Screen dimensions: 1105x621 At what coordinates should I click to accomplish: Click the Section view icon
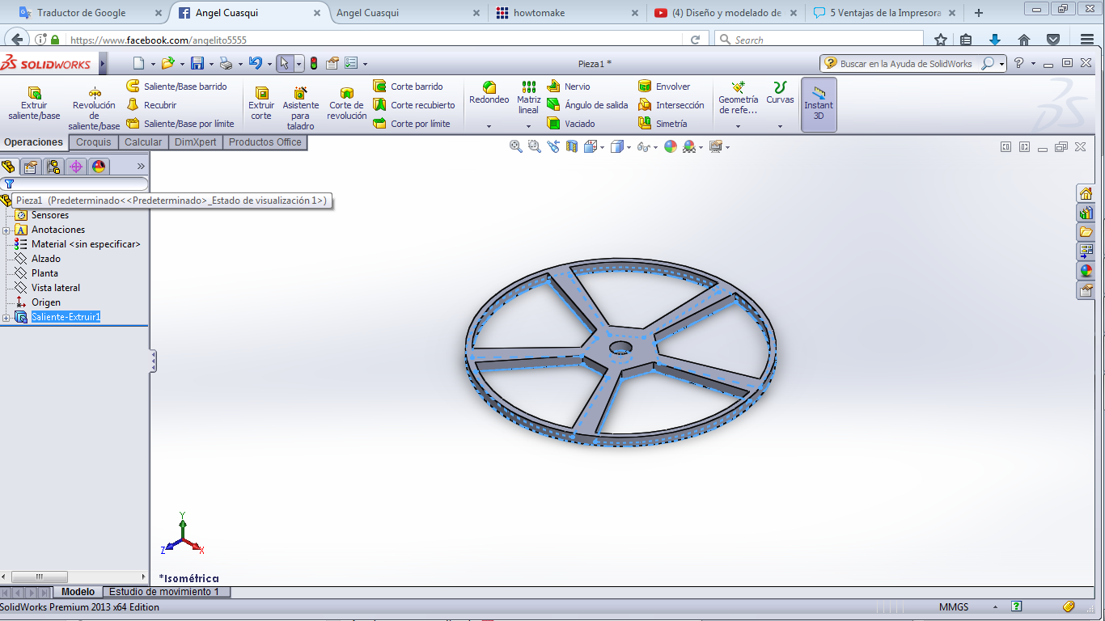(x=572, y=146)
